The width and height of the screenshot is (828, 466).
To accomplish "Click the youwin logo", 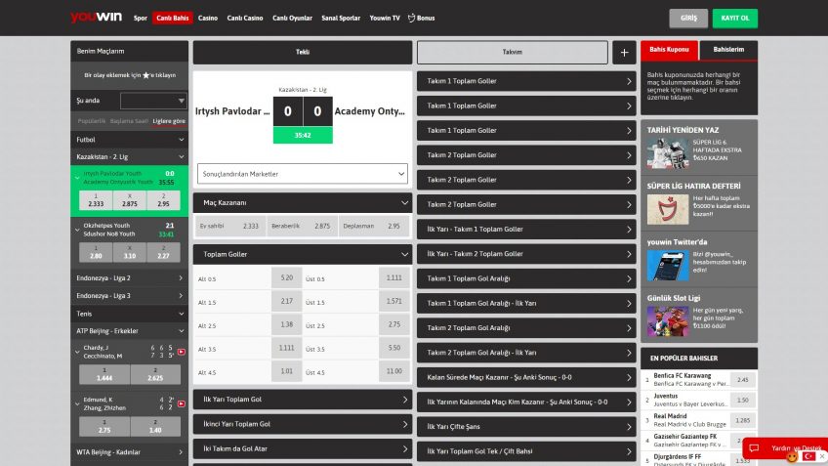I will point(95,18).
